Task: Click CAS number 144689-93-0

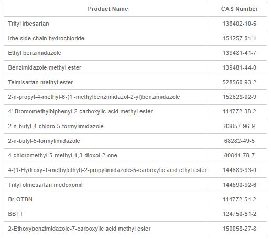Action: (x=240, y=170)
